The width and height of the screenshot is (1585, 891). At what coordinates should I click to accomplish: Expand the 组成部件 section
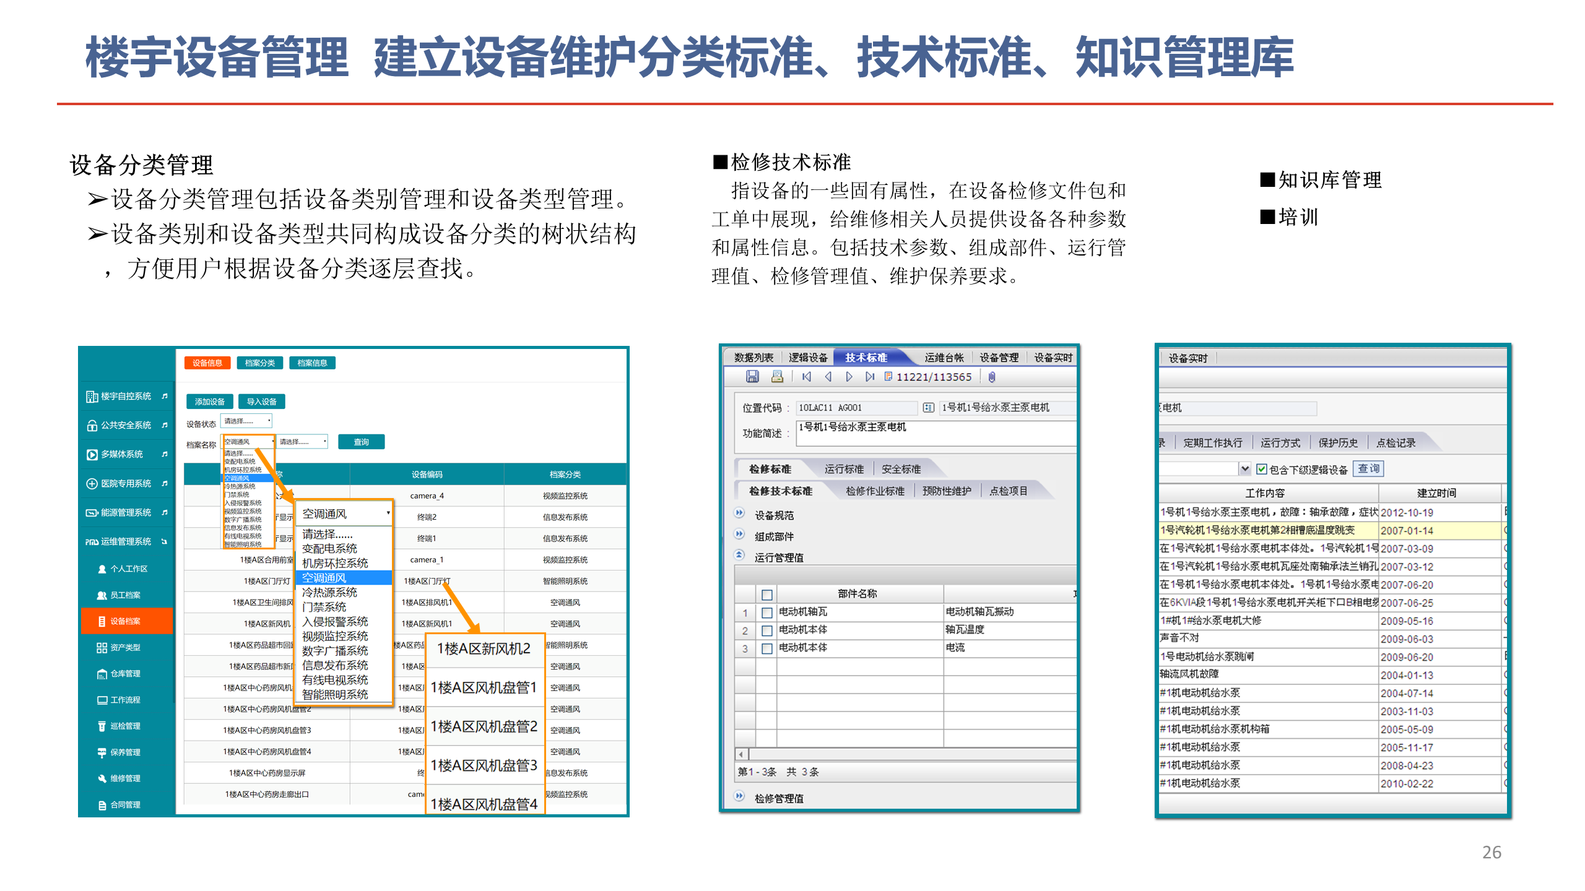pos(739,534)
